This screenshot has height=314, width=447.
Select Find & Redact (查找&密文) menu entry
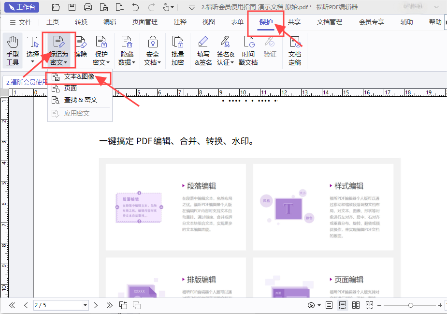point(81,100)
